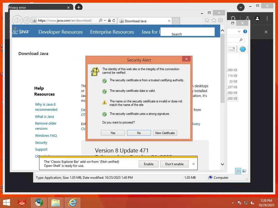This screenshot has height=208, width=278.
Task: Open a new tab in Internet Explorer
Action: pos(176,21)
